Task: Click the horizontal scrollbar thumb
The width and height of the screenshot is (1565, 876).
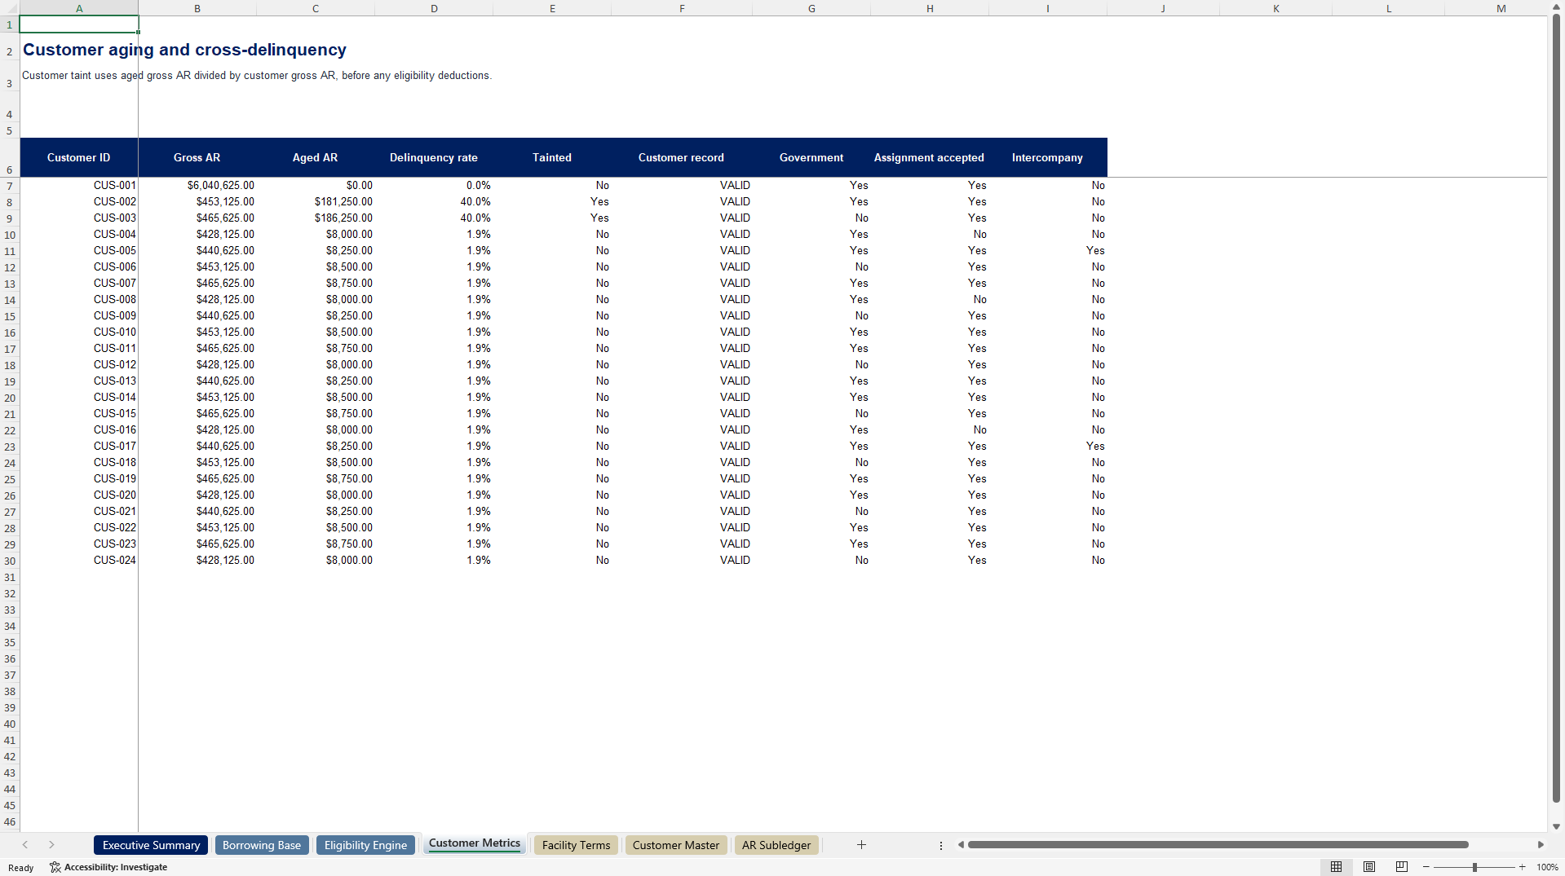Action: pos(1218,845)
